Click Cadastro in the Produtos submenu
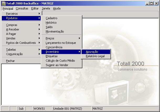 (x=51, y=18)
